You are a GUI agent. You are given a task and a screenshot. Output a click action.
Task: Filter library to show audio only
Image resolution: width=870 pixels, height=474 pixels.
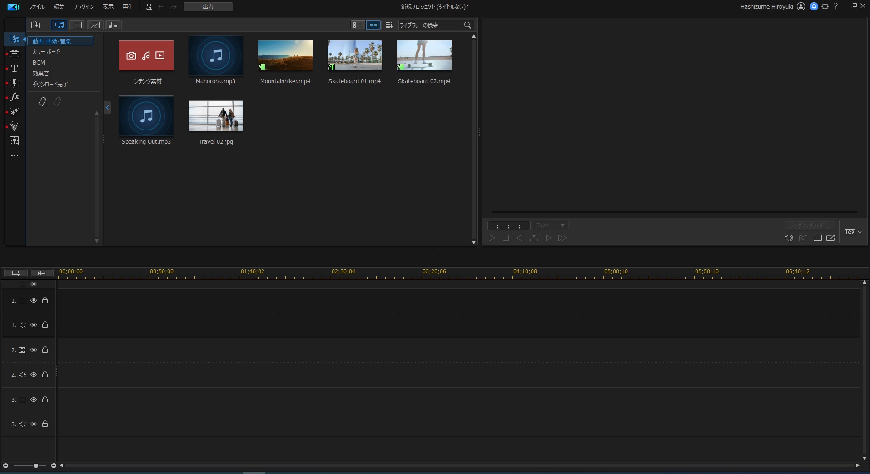pyautogui.click(x=114, y=25)
